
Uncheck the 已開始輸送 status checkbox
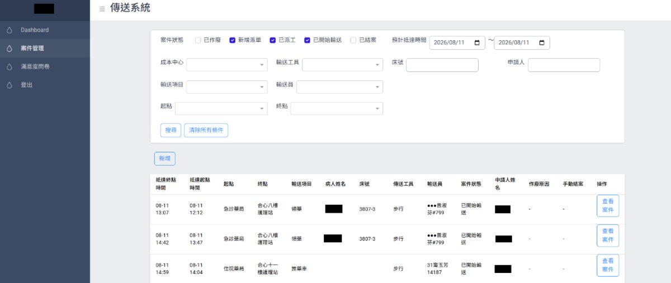click(308, 40)
